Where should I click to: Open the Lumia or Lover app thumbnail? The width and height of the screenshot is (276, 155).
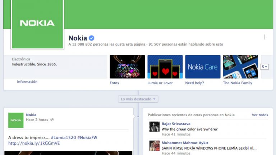[165, 67]
